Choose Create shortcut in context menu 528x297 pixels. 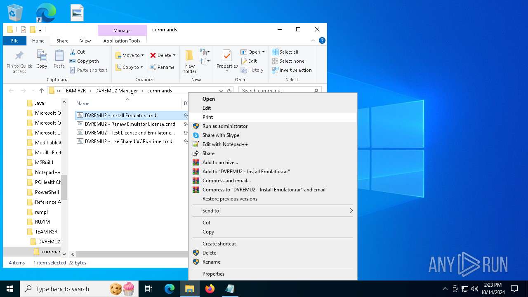273,244
